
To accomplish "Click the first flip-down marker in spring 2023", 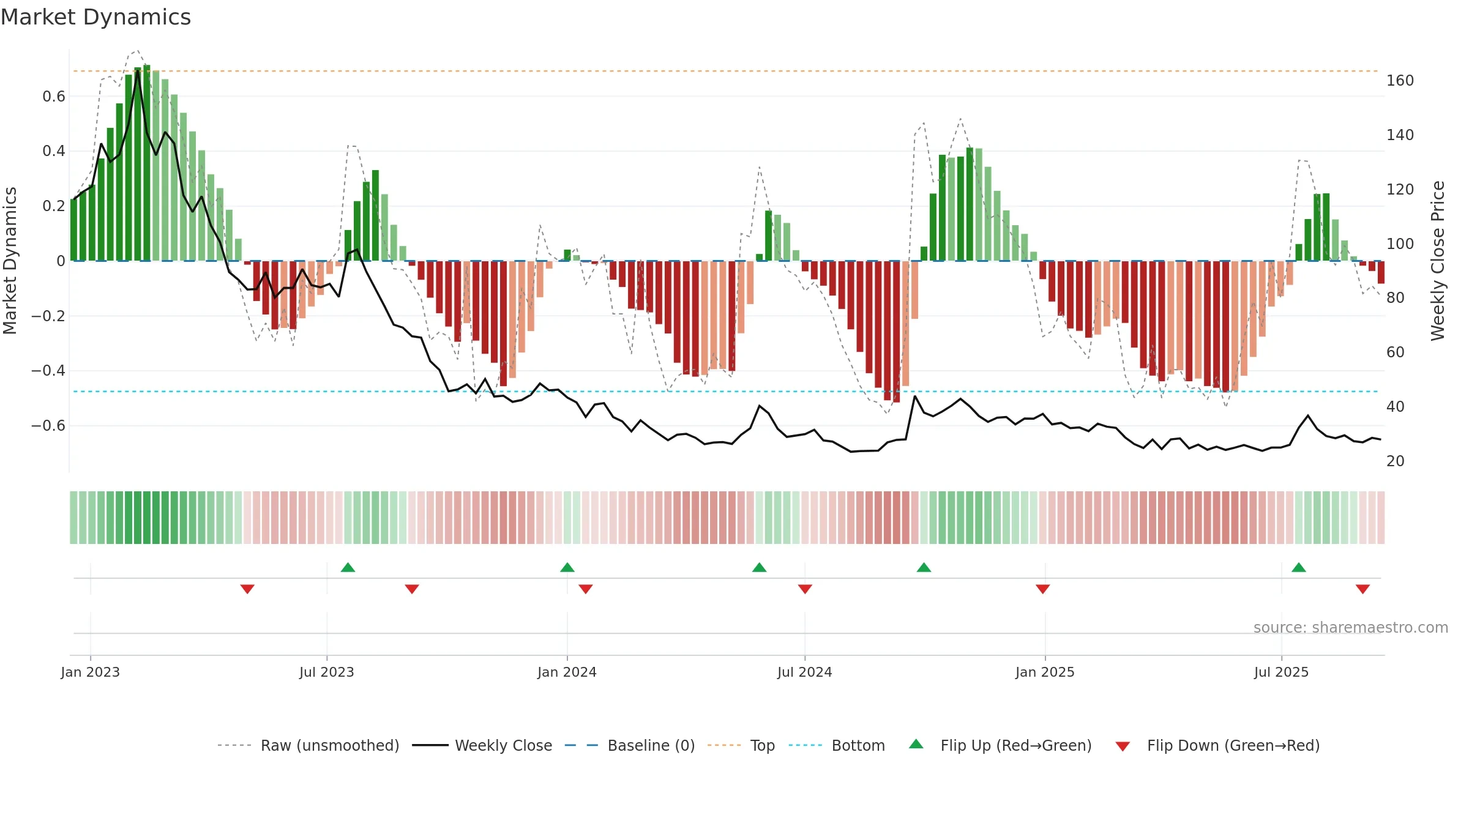I will tap(247, 589).
